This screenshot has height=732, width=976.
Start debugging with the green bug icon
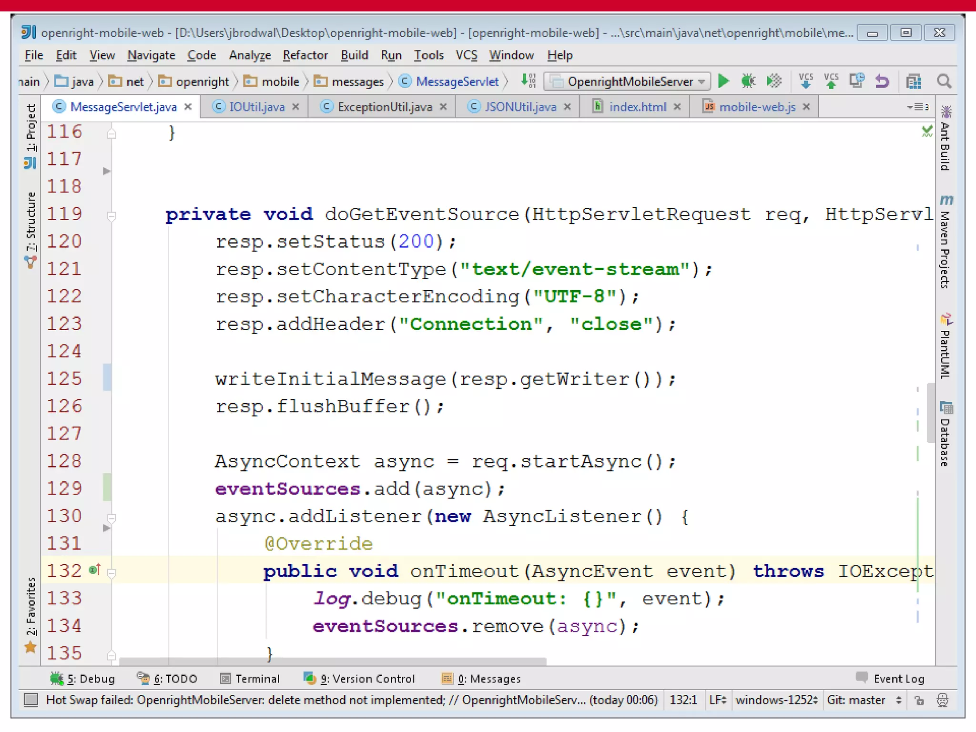(748, 81)
